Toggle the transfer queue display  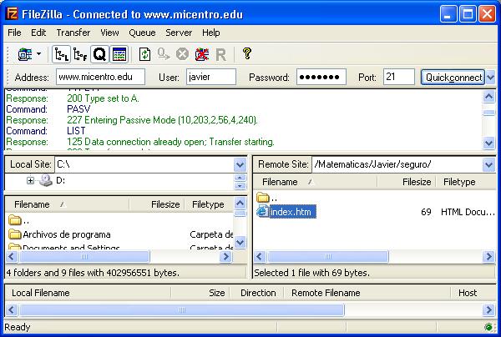(99, 54)
